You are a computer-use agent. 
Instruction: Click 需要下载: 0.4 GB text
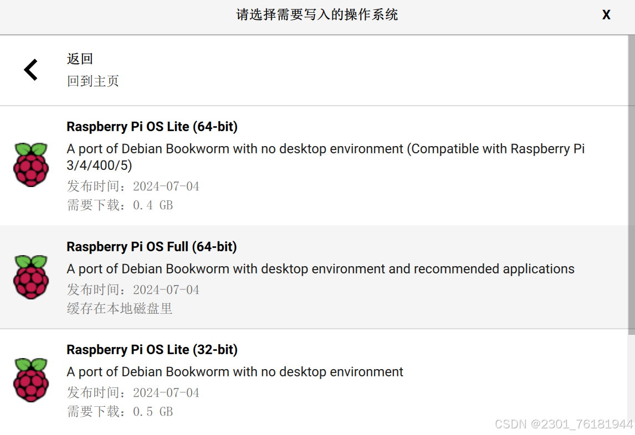(120, 205)
